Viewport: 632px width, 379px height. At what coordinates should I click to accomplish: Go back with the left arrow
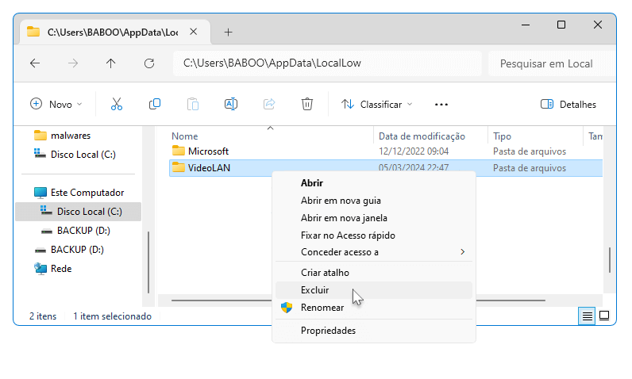tap(35, 63)
